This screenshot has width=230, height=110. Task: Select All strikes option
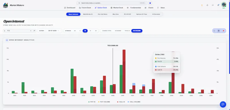pyautogui.click(x=75, y=31)
